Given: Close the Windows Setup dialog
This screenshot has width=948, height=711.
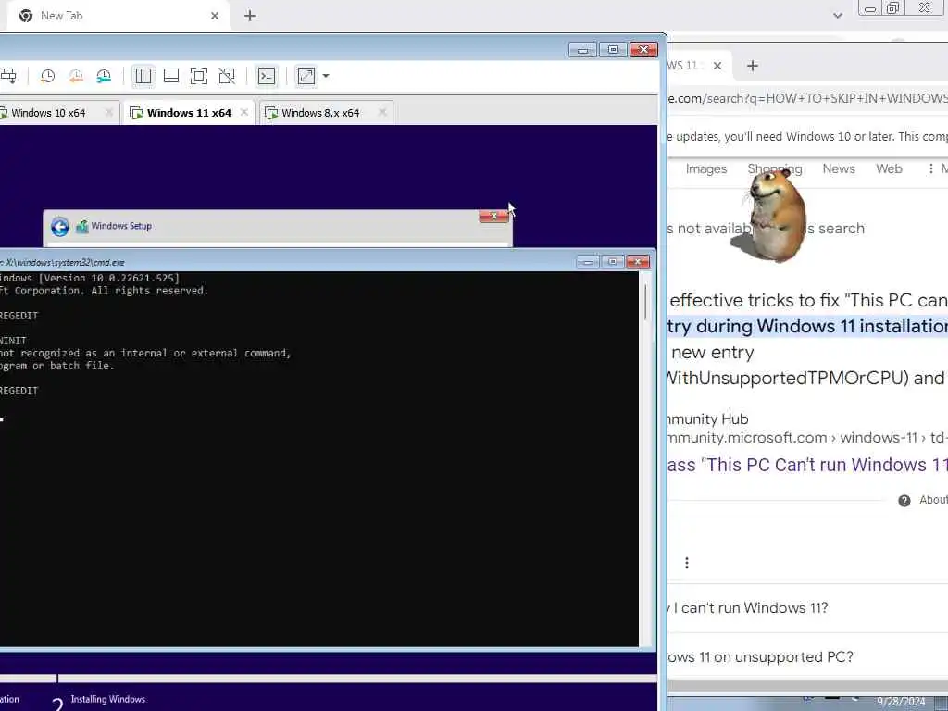Looking at the screenshot, I should 494,216.
